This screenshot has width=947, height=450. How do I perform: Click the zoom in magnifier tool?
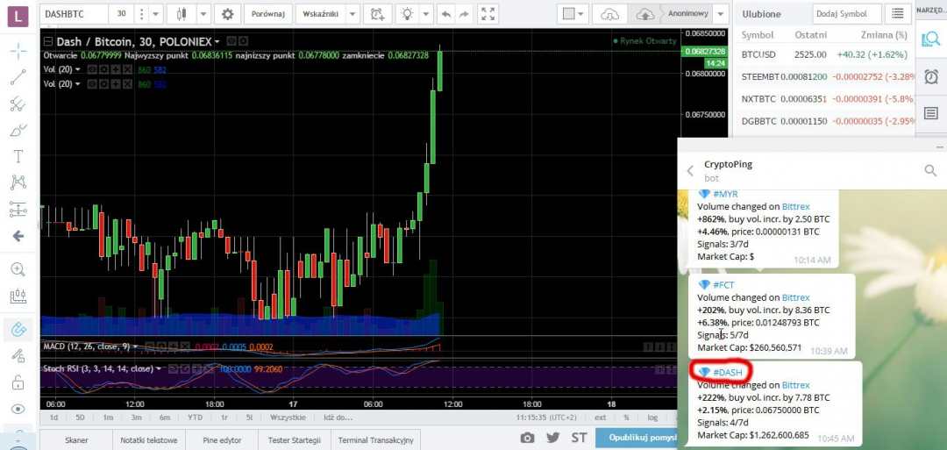tap(18, 269)
